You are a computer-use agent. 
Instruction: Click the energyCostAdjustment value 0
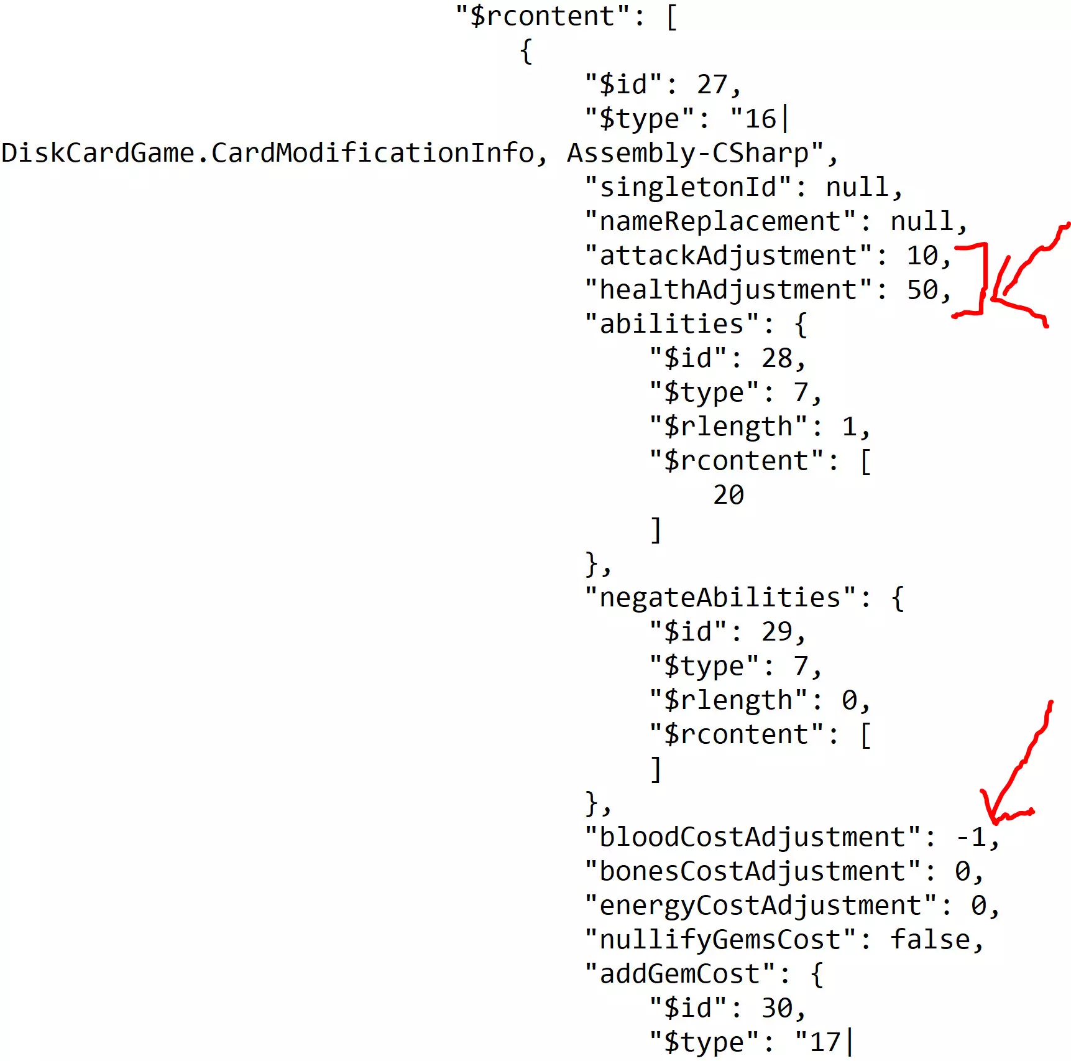coord(979,906)
